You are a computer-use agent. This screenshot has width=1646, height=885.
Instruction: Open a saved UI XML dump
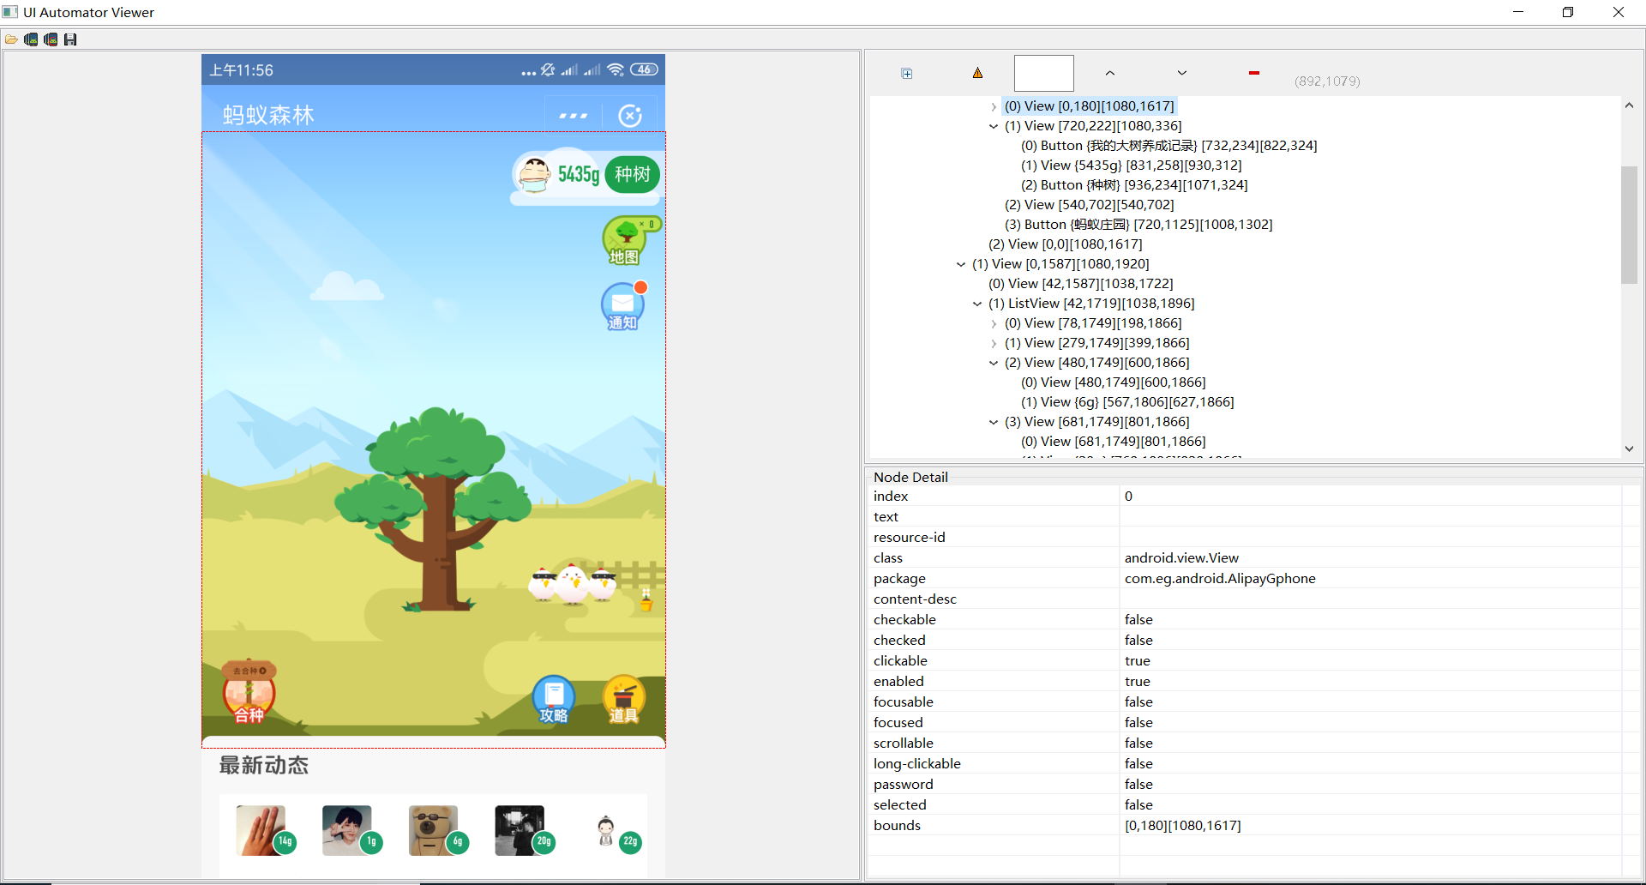pyautogui.click(x=11, y=39)
